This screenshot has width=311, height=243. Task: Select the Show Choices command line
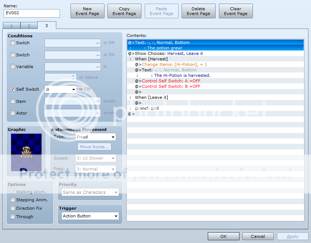pyautogui.click(x=166, y=53)
